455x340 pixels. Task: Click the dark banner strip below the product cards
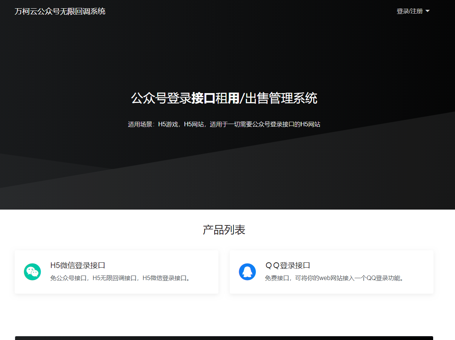[x=223, y=337]
